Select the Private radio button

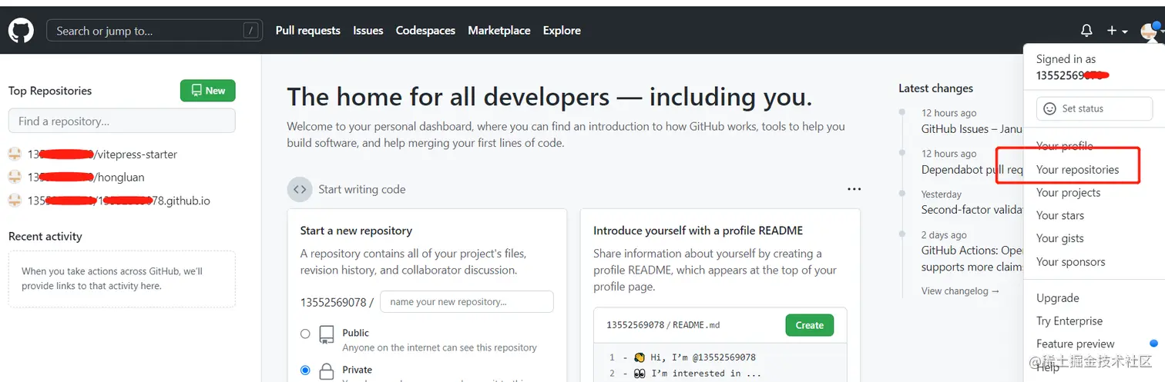click(x=305, y=370)
